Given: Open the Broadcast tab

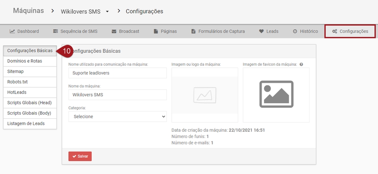Looking at the screenshot, I should click(x=125, y=31).
